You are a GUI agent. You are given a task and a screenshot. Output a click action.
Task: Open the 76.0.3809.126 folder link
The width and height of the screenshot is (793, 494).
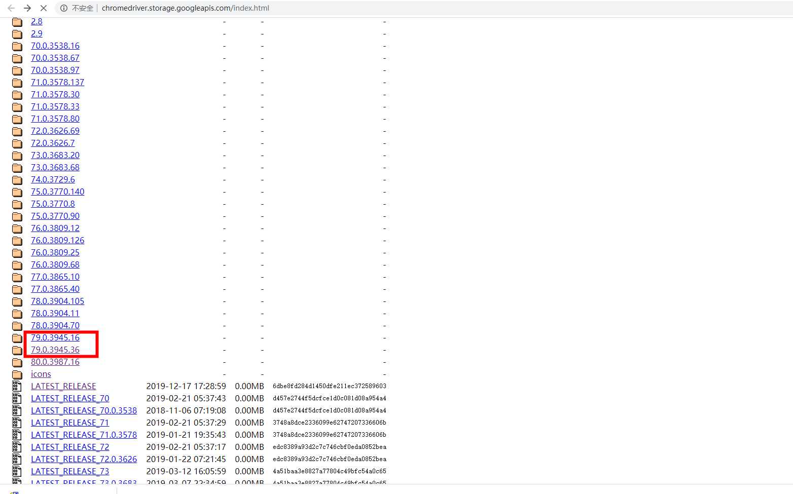[x=58, y=240]
